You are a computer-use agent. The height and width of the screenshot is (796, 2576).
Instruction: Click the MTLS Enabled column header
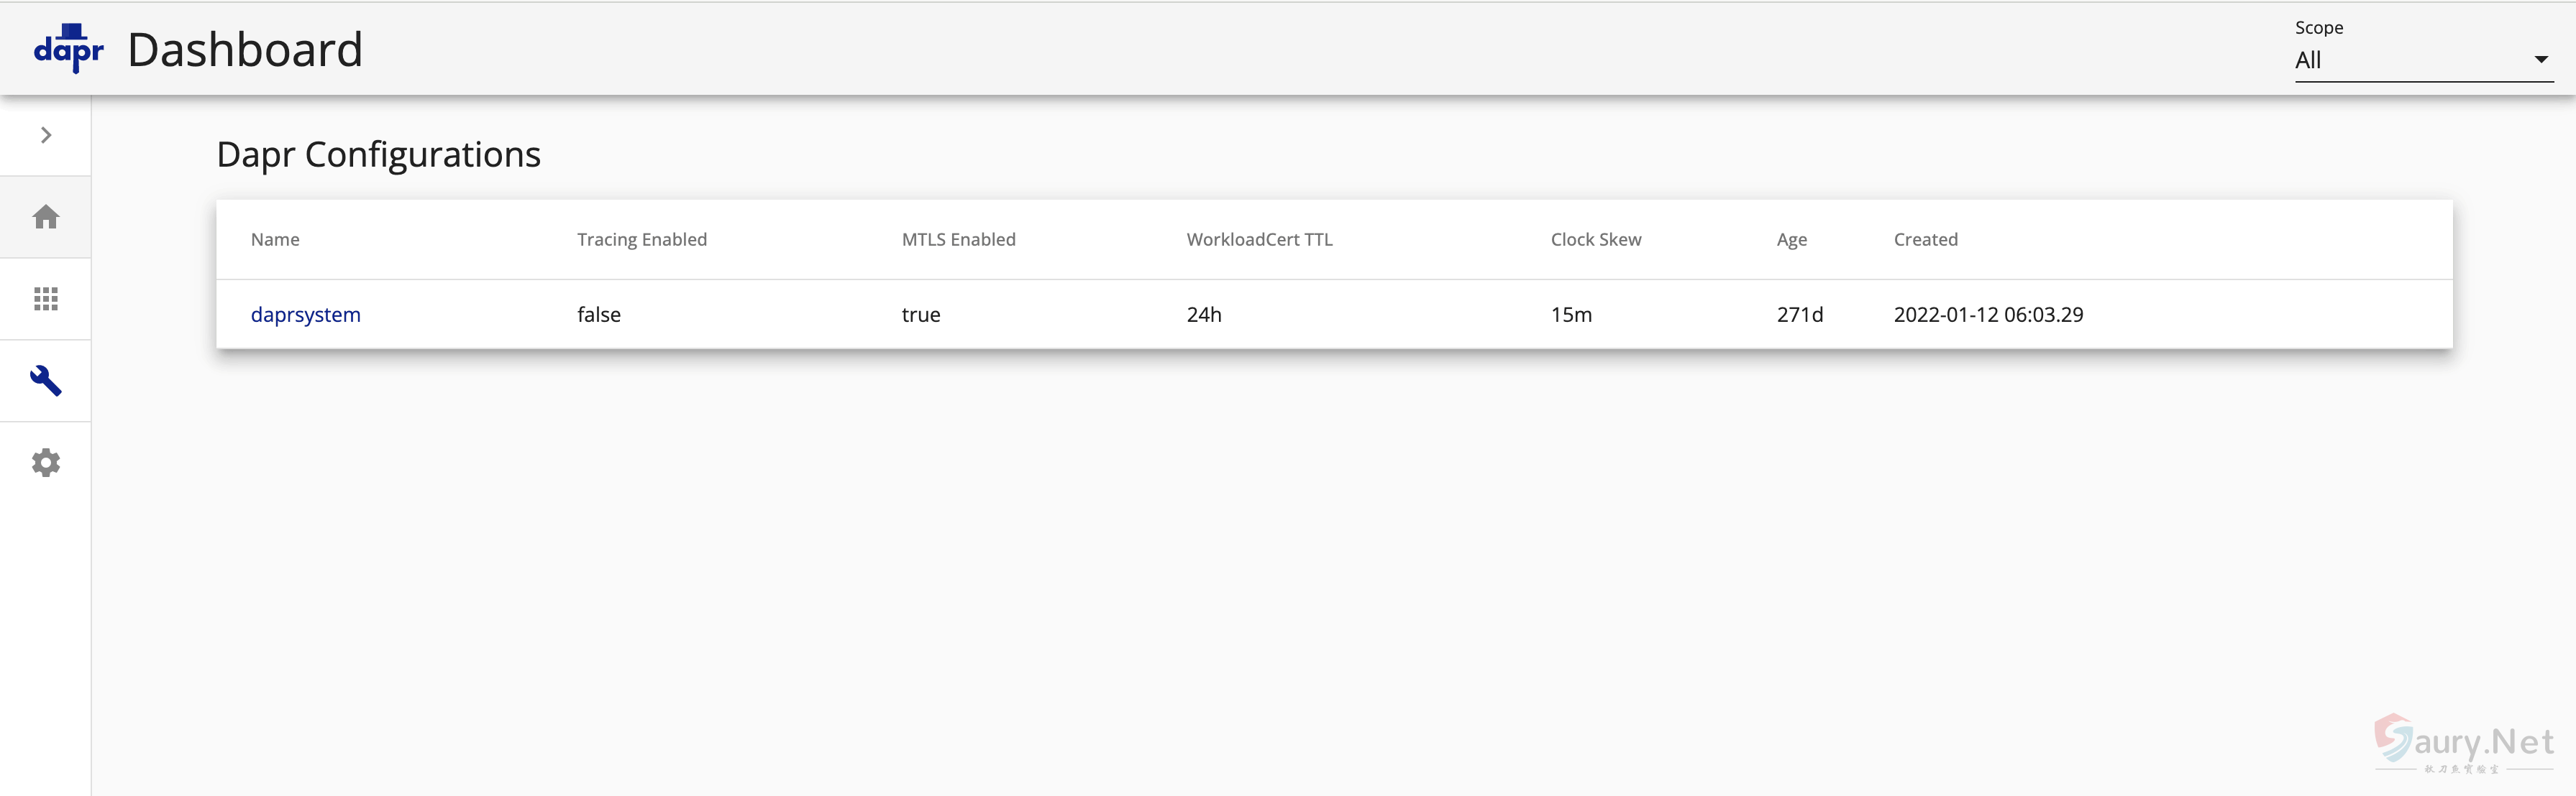tap(958, 240)
